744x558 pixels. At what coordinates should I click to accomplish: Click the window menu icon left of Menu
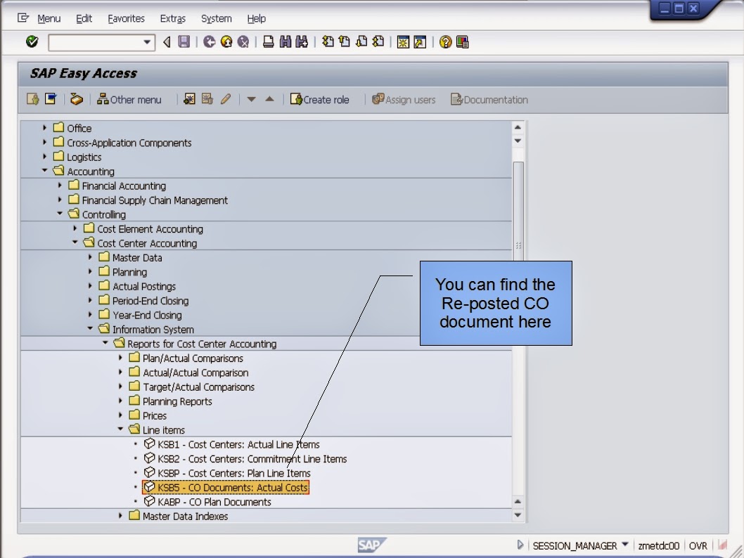click(23, 18)
